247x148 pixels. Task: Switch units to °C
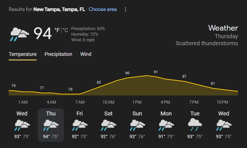tap(65, 30)
